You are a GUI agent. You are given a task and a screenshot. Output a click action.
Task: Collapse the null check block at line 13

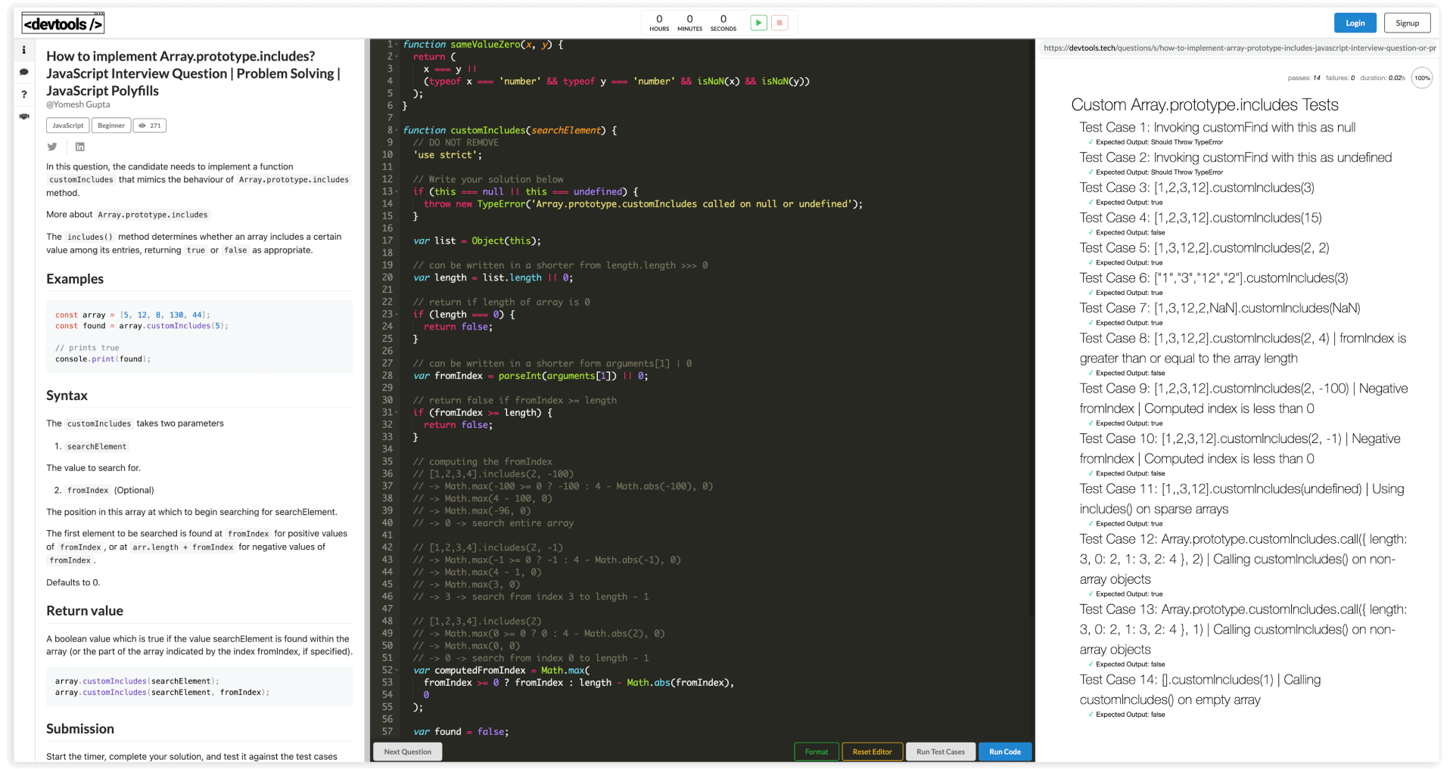397,191
